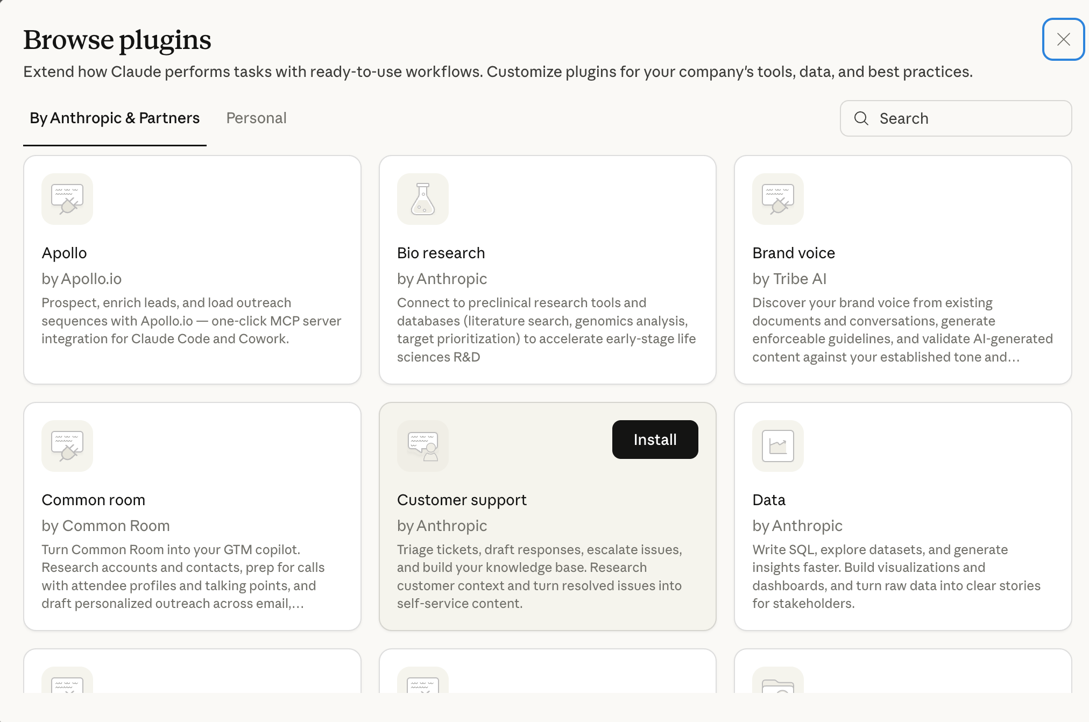Select the By Anthropic & Partners tab
Screen dimensions: 1089x722
(x=115, y=118)
